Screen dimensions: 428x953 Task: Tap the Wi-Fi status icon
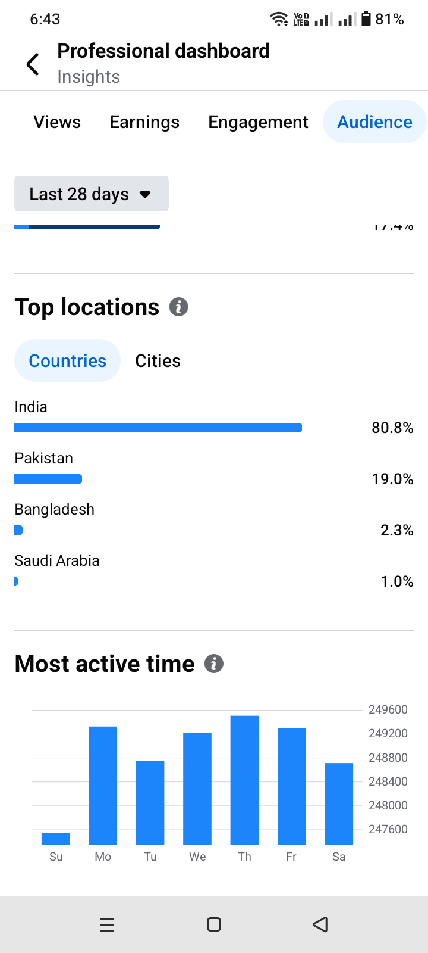tap(279, 19)
